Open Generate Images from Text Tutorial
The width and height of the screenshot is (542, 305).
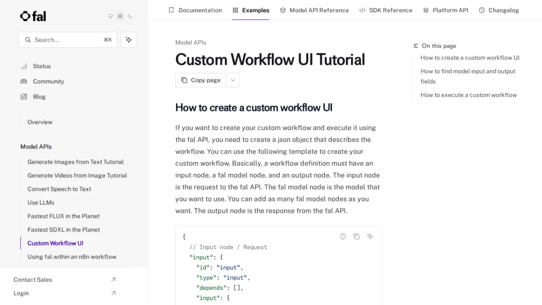tap(75, 162)
